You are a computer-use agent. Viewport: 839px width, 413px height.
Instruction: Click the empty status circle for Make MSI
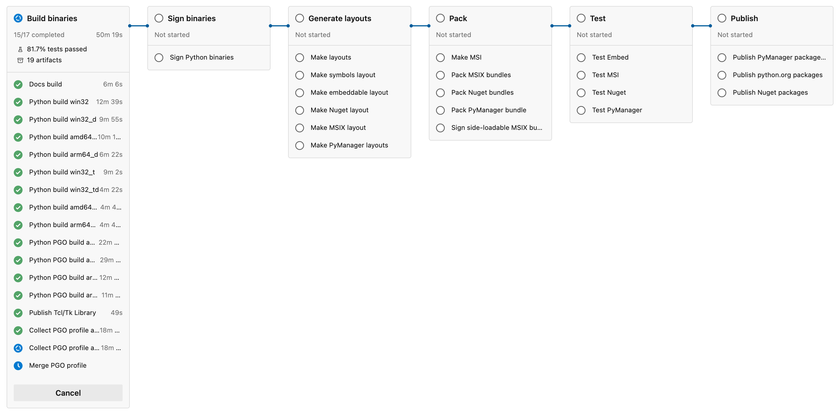pyautogui.click(x=440, y=58)
